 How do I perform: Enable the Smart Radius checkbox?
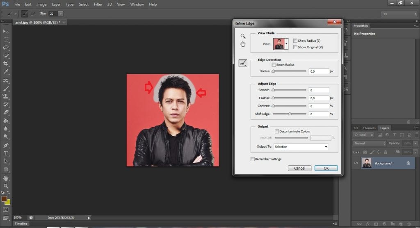pyautogui.click(x=274, y=65)
